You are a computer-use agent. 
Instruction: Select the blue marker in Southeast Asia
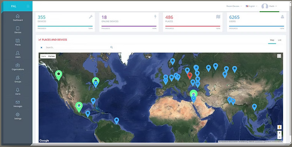tap(254, 107)
